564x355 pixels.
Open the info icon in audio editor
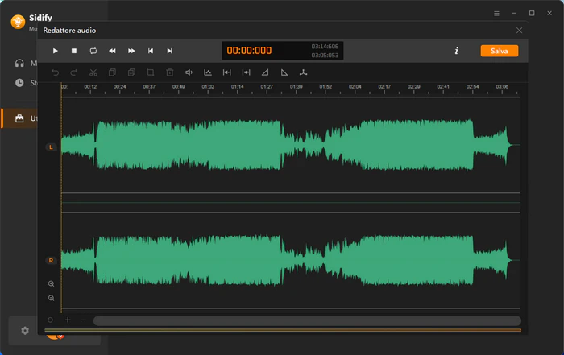coord(457,51)
